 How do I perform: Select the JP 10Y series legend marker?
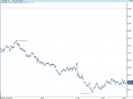click(x=1, y=3)
